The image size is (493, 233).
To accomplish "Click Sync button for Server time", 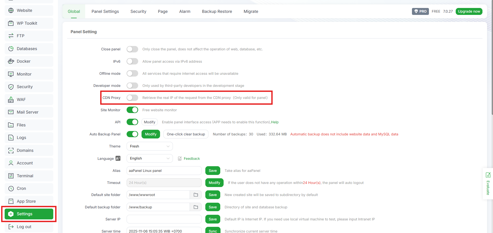I will 213,230.
